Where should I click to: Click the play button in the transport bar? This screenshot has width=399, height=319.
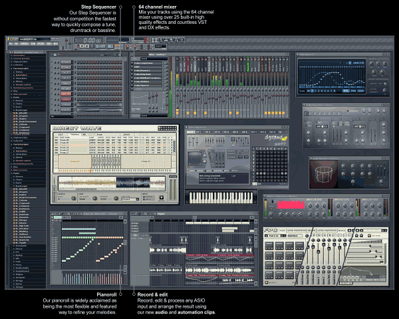pos(82,47)
